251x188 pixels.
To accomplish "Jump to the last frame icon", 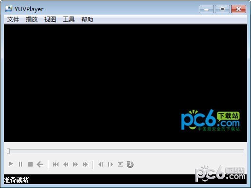I will tap(85, 165).
